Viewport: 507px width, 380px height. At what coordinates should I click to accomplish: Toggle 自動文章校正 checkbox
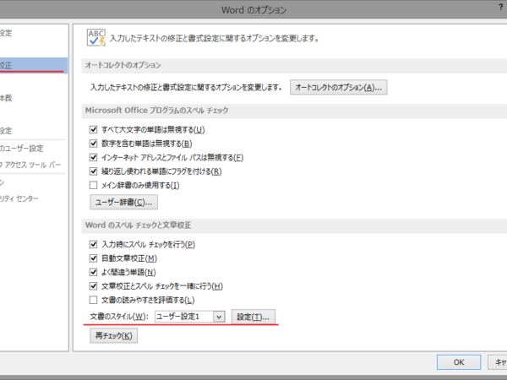(93, 258)
